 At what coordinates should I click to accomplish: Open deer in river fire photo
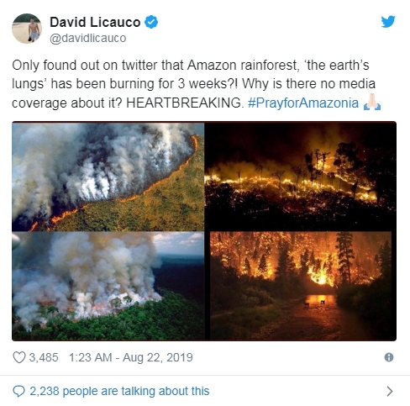301,286
